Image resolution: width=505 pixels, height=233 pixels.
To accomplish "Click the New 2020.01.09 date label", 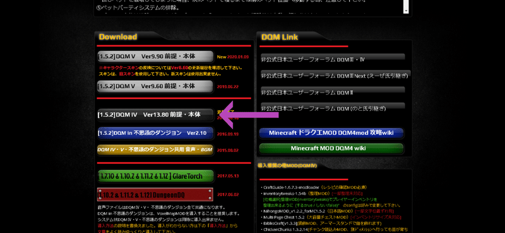I will tap(233, 57).
